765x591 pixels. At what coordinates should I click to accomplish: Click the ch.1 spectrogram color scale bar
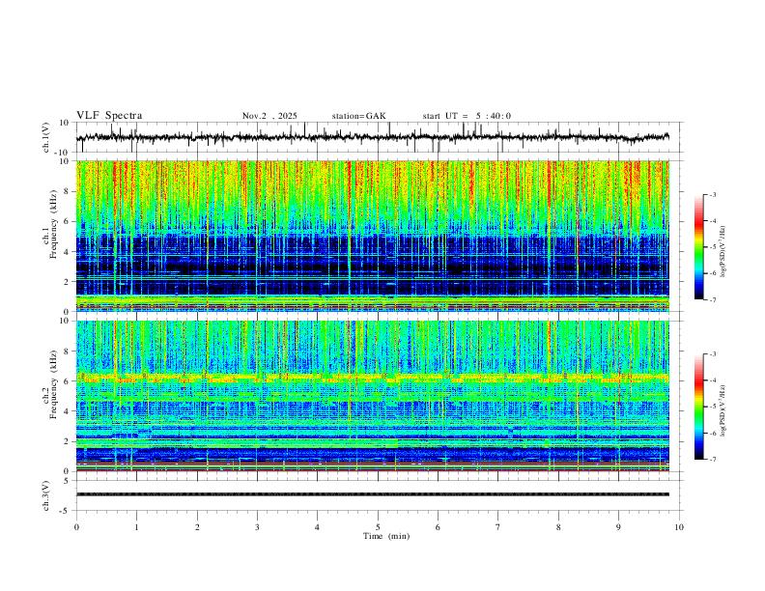click(699, 247)
